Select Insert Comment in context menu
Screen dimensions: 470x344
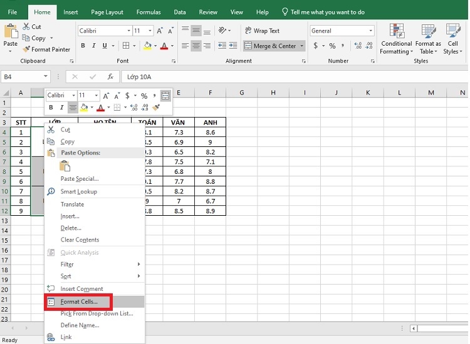pyautogui.click(x=81, y=289)
